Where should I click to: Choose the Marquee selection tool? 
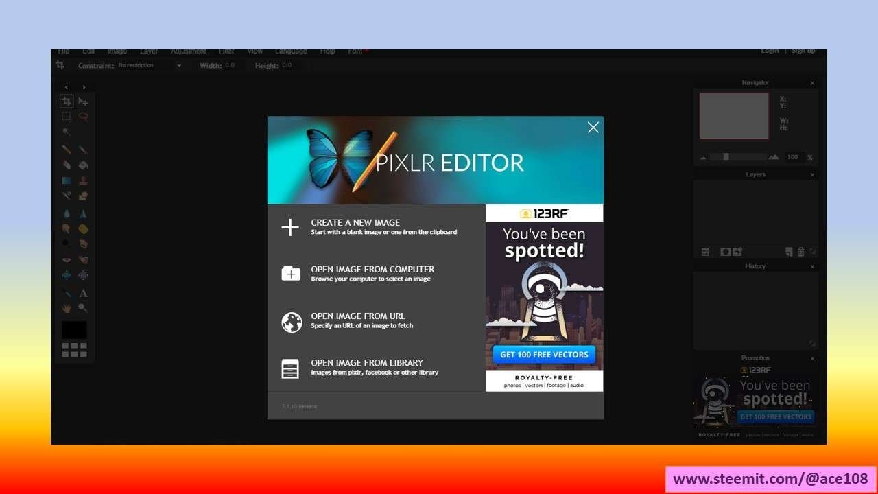[x=67, y=117]
